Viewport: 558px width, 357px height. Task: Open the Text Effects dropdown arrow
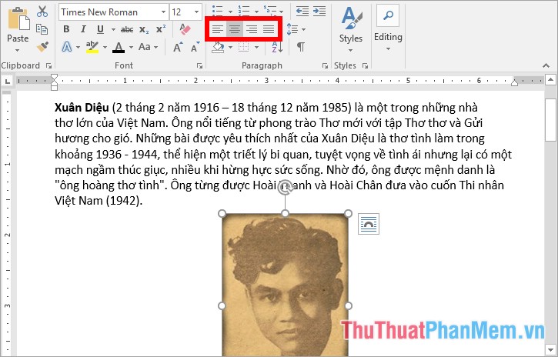78,47
